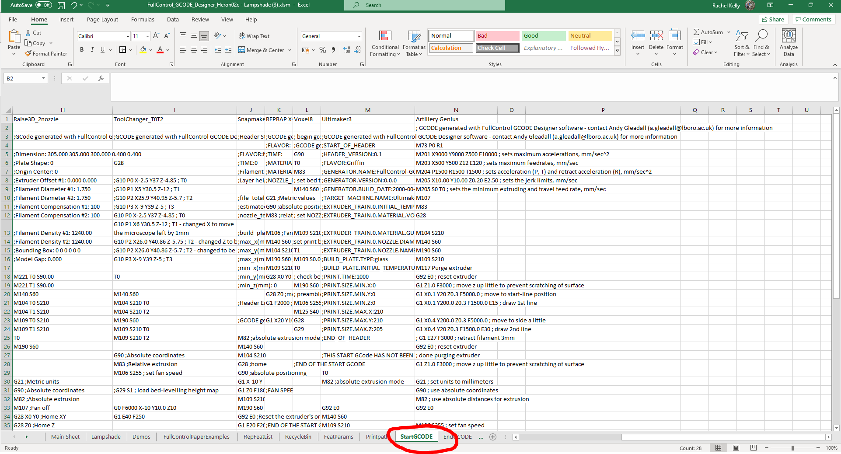Adjust the zoom slider handle
The image size is (841, 454).
point(792,448)
